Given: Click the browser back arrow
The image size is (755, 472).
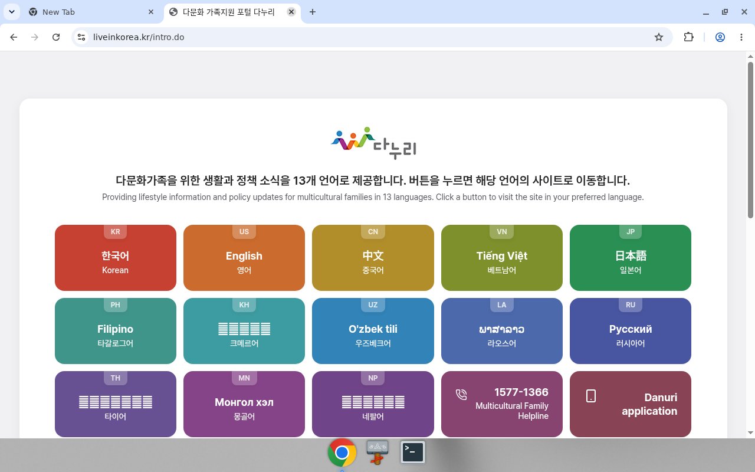Looking at the screenshot, I should click(14, 37).
